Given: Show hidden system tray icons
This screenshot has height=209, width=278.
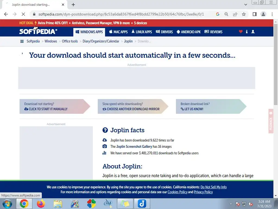Looking at the screenshot, I should pos(231,204).
